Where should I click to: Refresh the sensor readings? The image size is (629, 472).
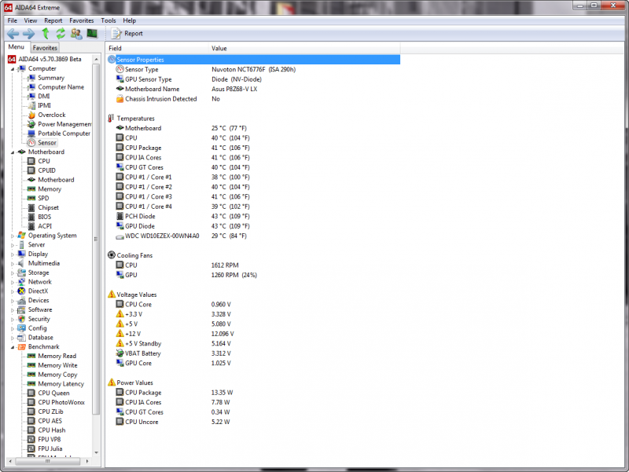(61, 34)
